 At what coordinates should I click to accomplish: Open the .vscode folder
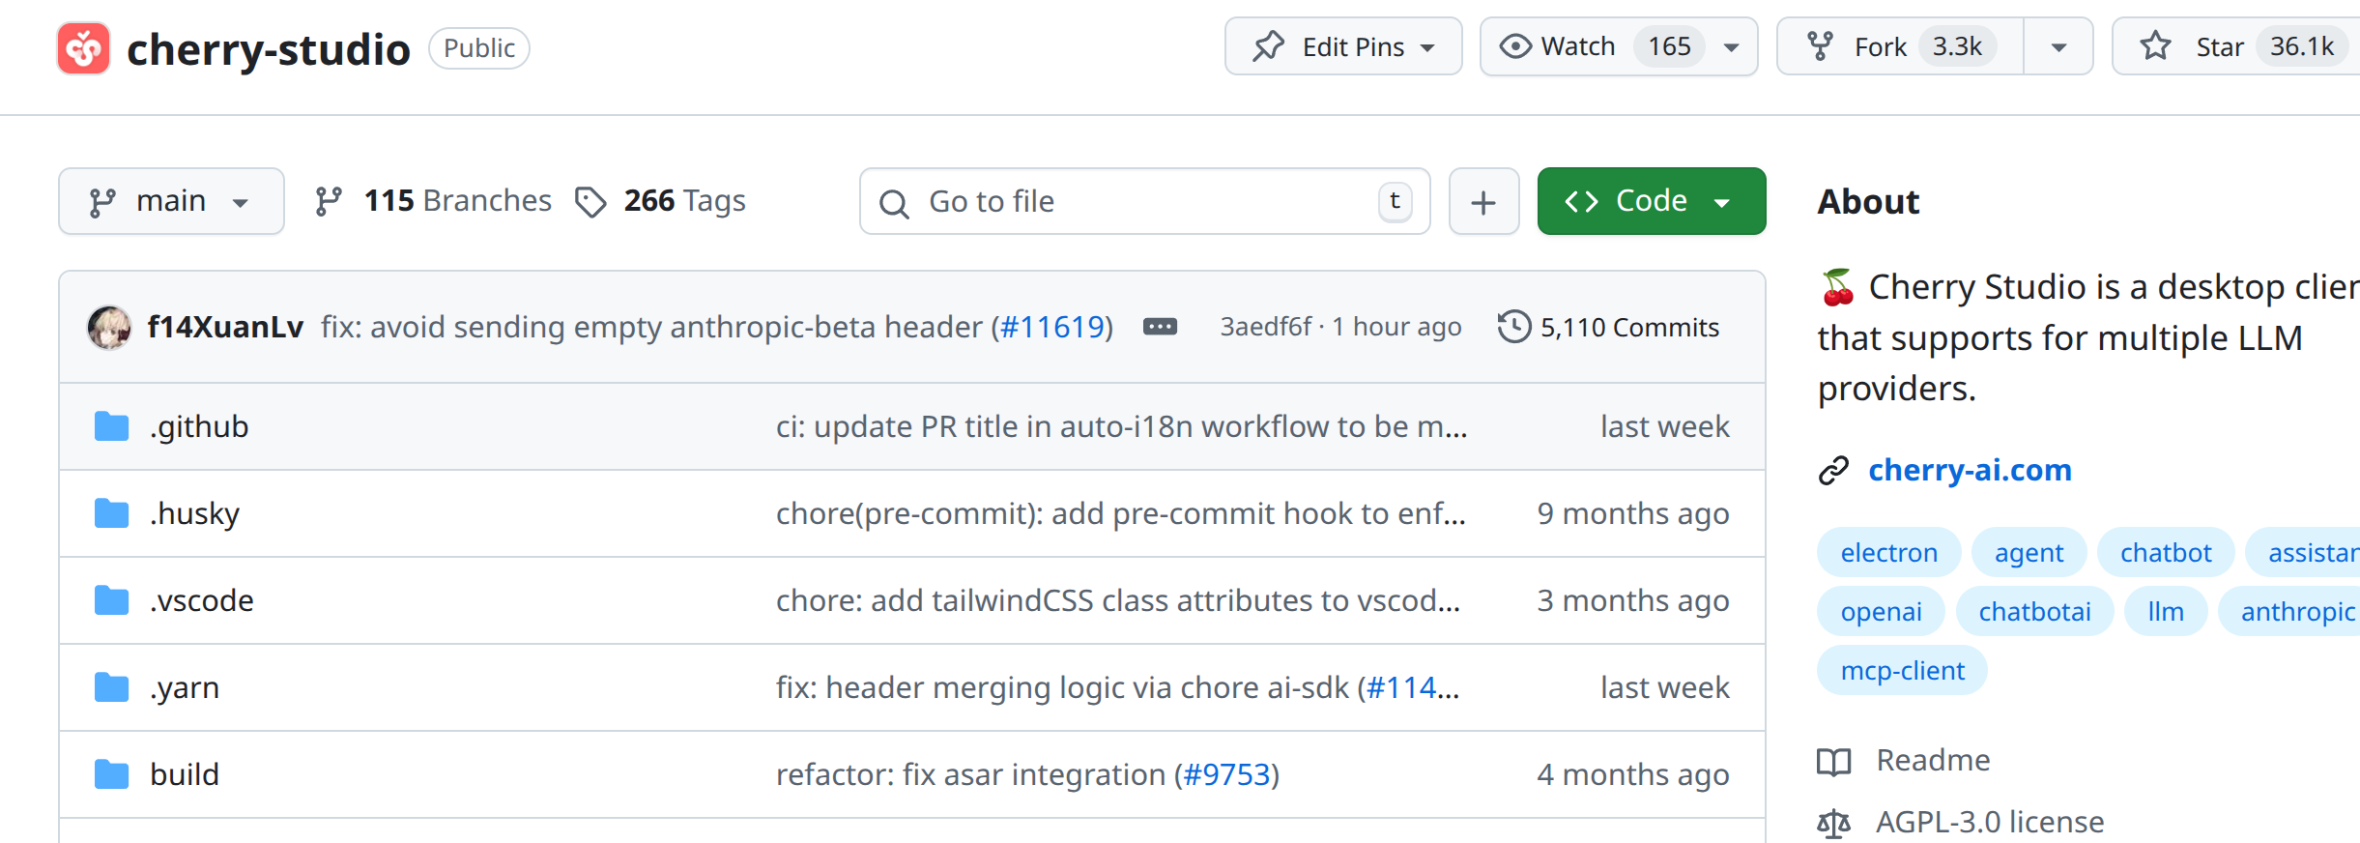click(202, 600)
